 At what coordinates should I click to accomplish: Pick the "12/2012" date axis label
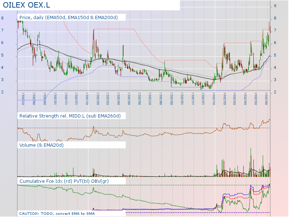coord(77,99)
